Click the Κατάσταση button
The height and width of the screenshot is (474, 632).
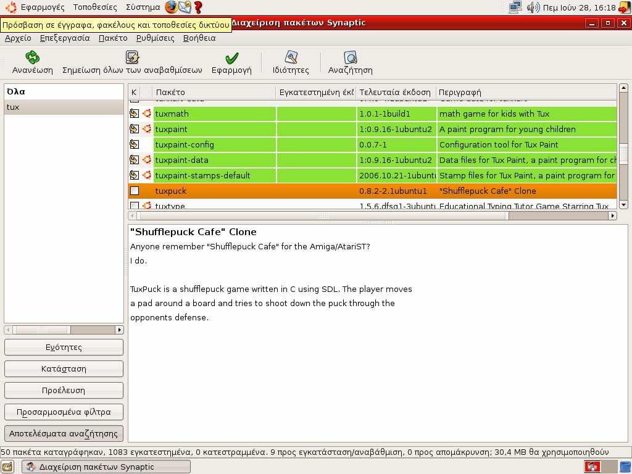pos(64,369)
